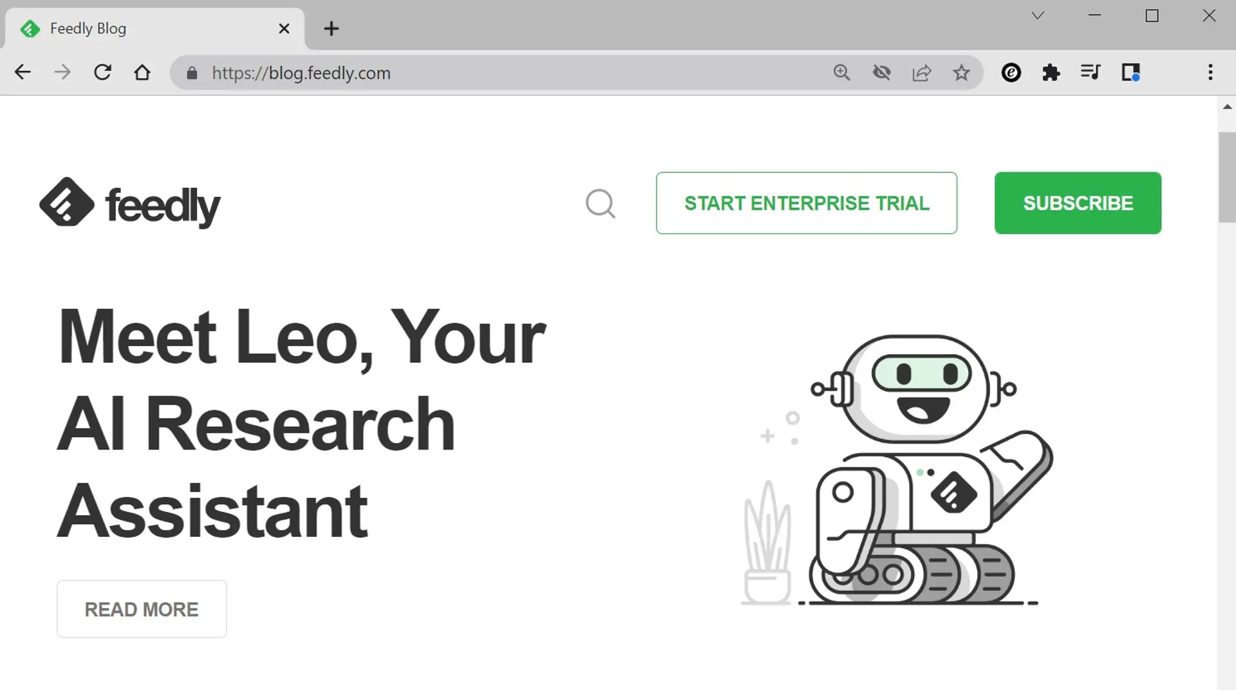Toggle the page reload button

pos(102,72)
